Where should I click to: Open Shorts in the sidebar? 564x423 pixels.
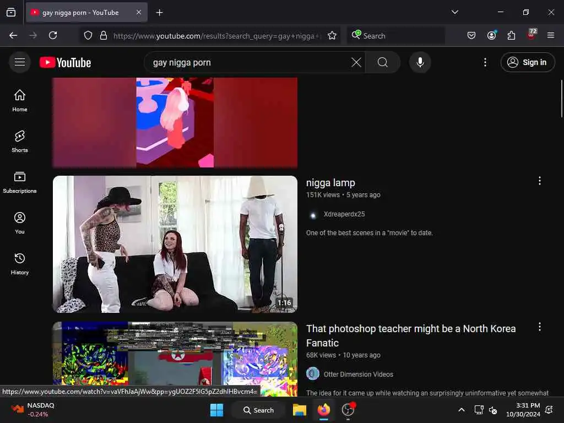[20, 142]
